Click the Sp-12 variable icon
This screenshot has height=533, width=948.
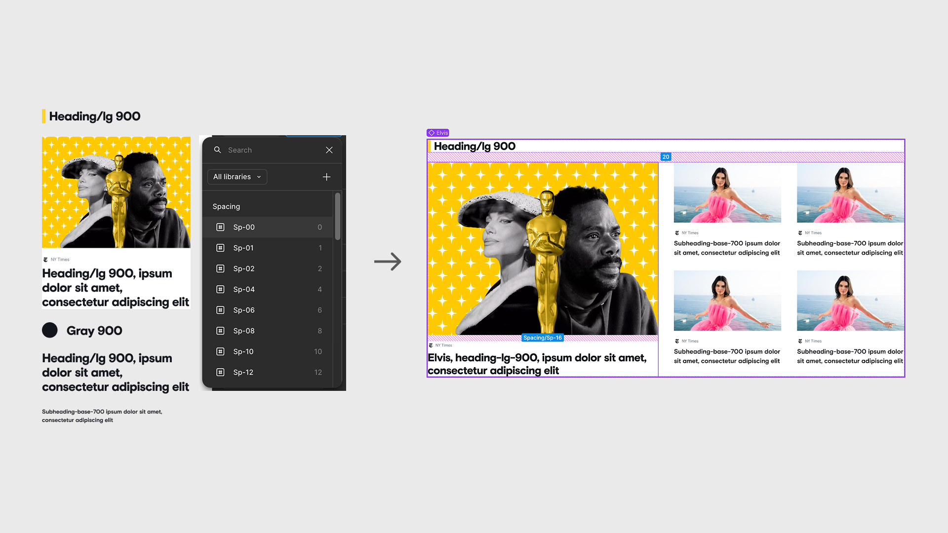(x=220, y=372)
